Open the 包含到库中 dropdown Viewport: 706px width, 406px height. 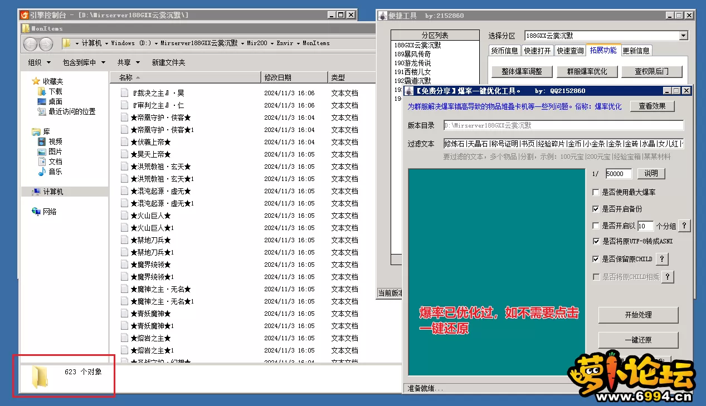[84, 62]
